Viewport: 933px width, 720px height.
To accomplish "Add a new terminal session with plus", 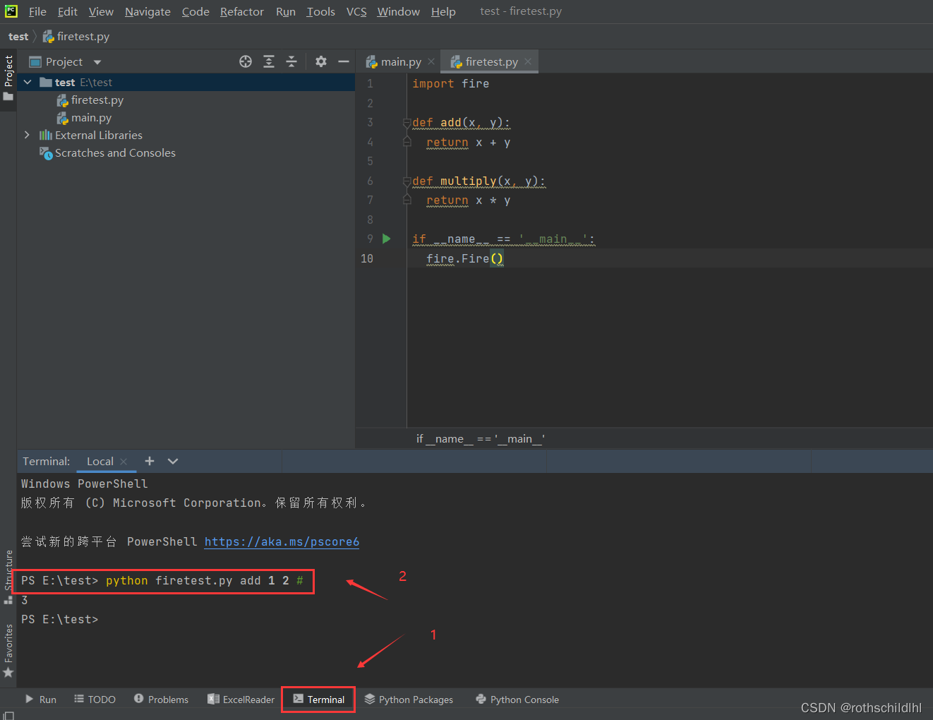I will tap(150, 461).
